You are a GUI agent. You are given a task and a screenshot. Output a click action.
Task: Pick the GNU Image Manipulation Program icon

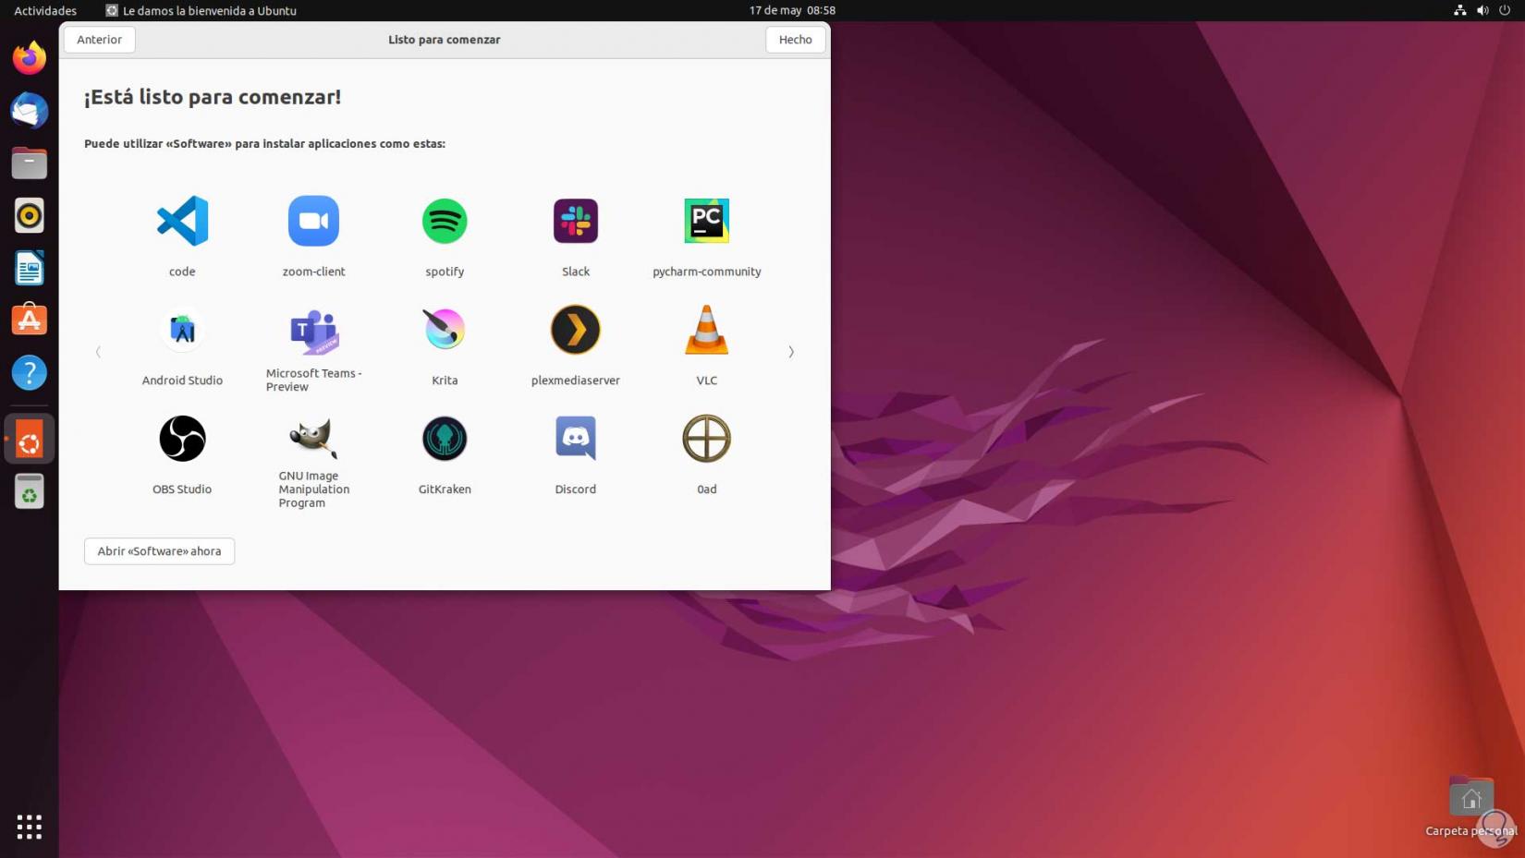click(x=313, y=439)
